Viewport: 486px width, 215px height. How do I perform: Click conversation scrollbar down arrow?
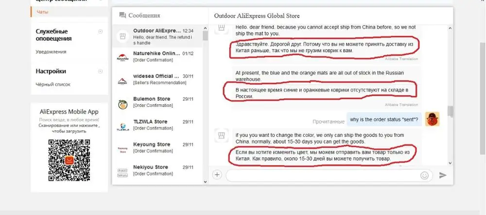pos(450,163)
